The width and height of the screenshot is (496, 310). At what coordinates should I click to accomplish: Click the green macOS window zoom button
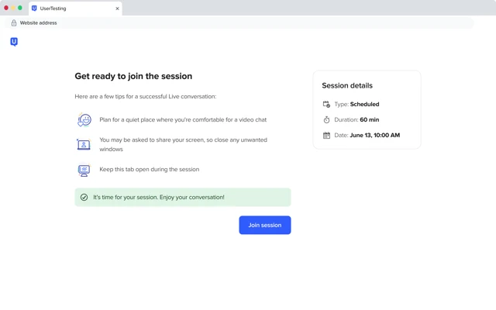tap(20, 8)
